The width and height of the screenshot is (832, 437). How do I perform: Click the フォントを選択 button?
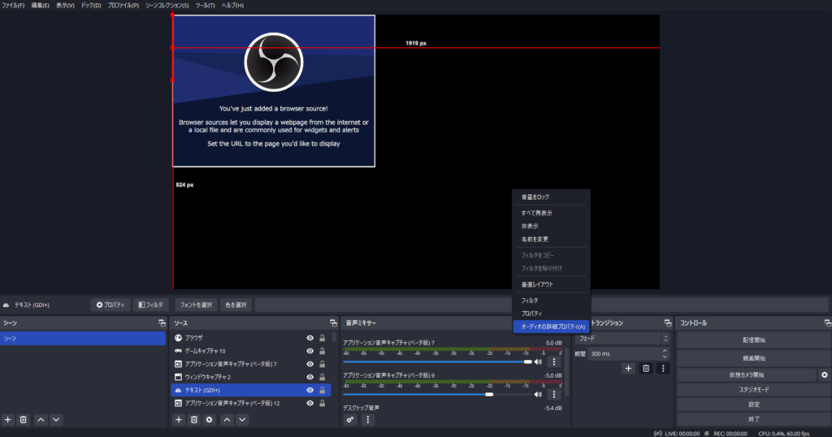(196, 305)
